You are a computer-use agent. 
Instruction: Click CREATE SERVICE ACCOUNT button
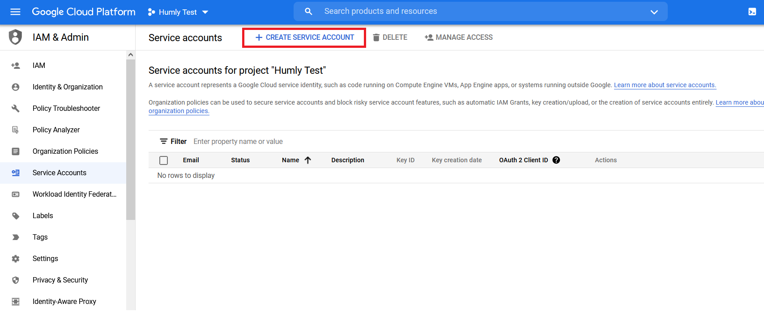pos(304,38)
